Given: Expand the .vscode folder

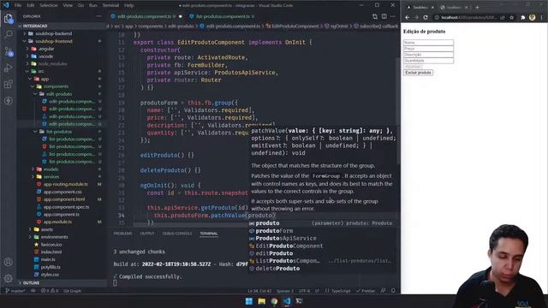Looking at the screenshot, I should coord(45,56).
